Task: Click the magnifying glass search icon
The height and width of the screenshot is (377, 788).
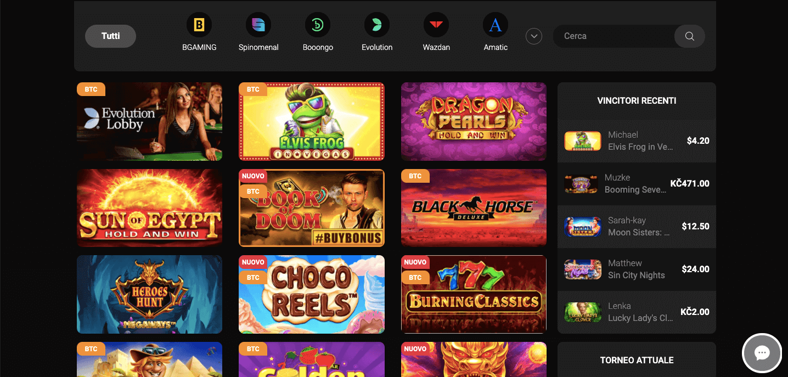Action: click(x=689, y=36)
